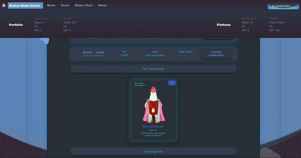The image size is (301, 158).
Task: Click the Platform label
Action: (x=224, y=25)
